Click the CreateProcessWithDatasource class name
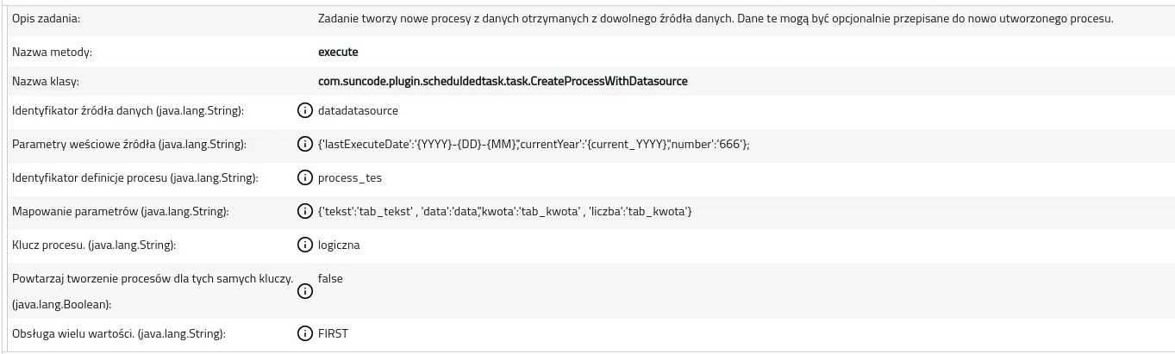The height and width of the screenshot is (354, 1175). tap(503, 81)
